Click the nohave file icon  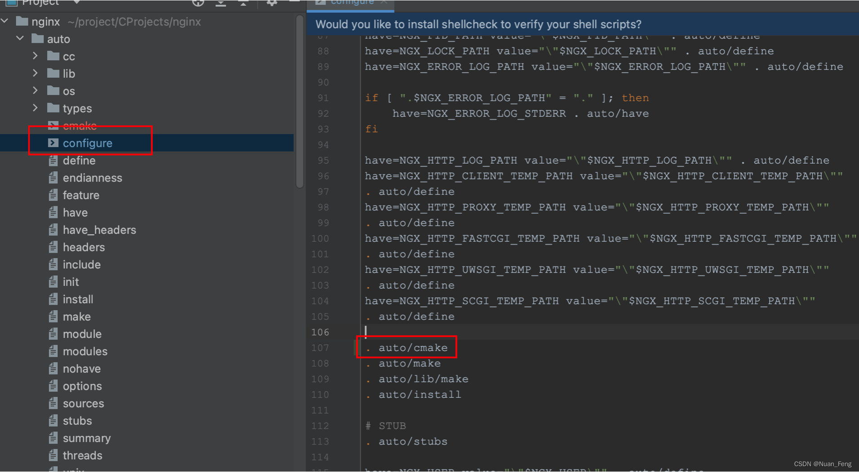click(53, 369)
